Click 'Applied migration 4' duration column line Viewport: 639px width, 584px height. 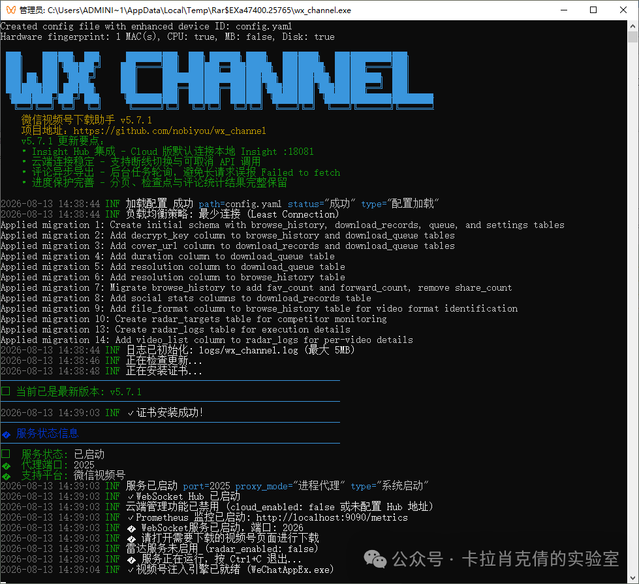tap(168, 256)
